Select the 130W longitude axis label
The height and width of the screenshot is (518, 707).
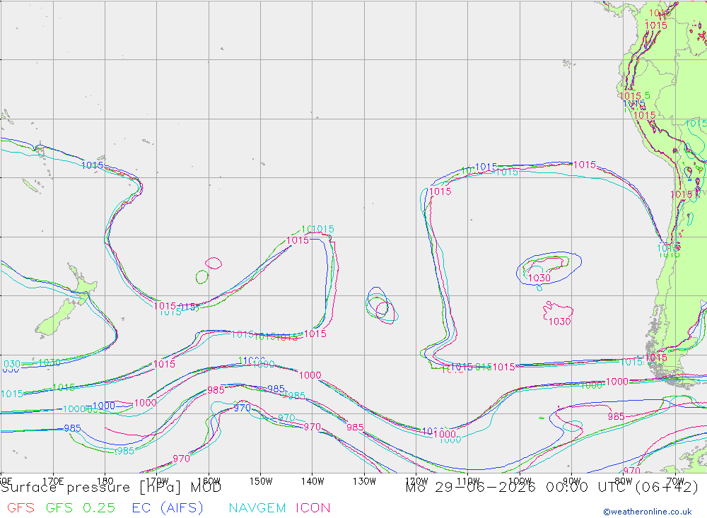364,481
